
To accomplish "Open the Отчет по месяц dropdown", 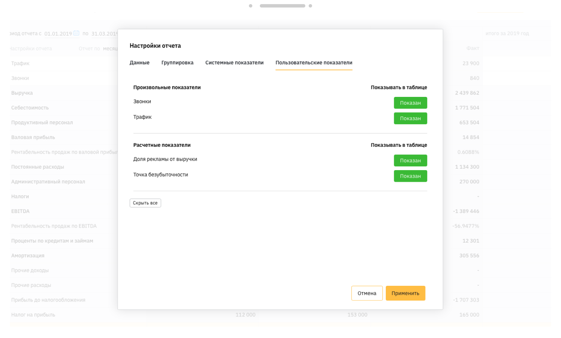I will point(110,48).
